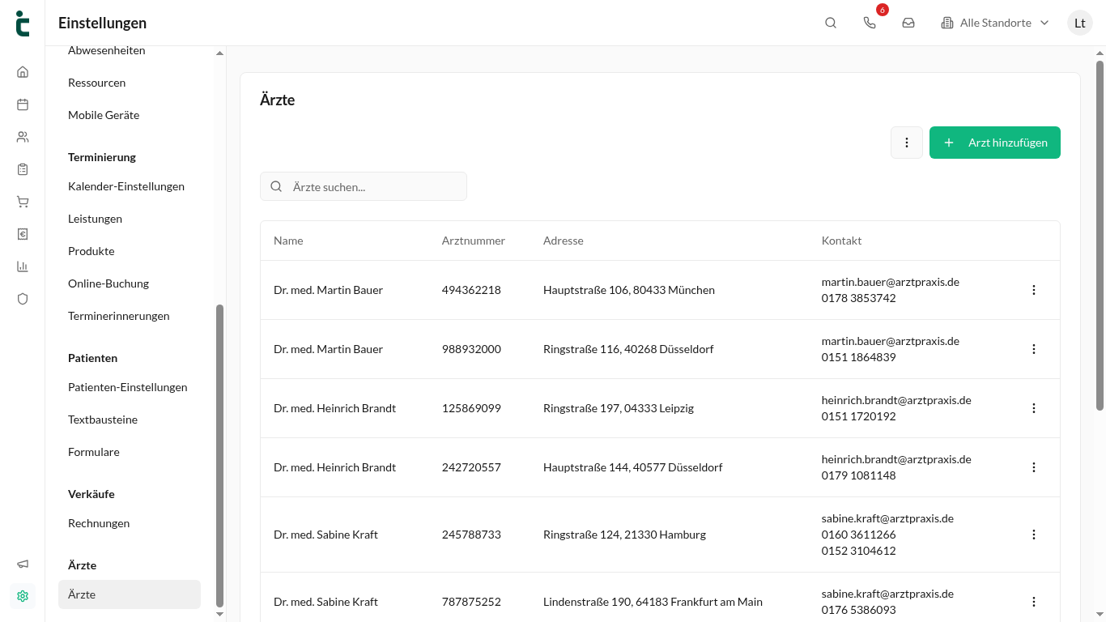Click address Hauptstraße 144, 40577 Düsseldorf
1106x622 pixels.
(633, 467)
